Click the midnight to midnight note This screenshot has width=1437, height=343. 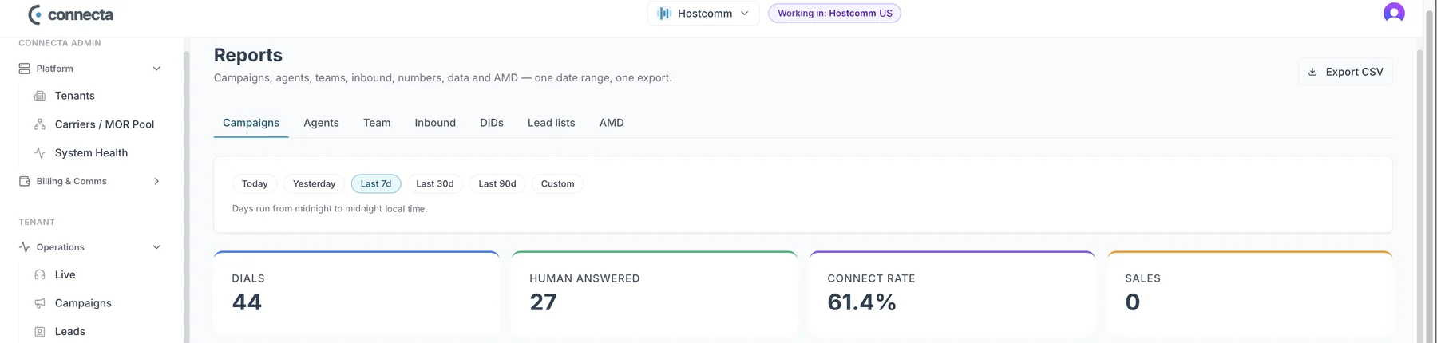coord(330,209)
